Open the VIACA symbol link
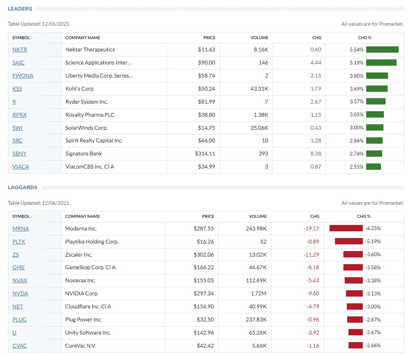410x356 pixels. [21, 167]
